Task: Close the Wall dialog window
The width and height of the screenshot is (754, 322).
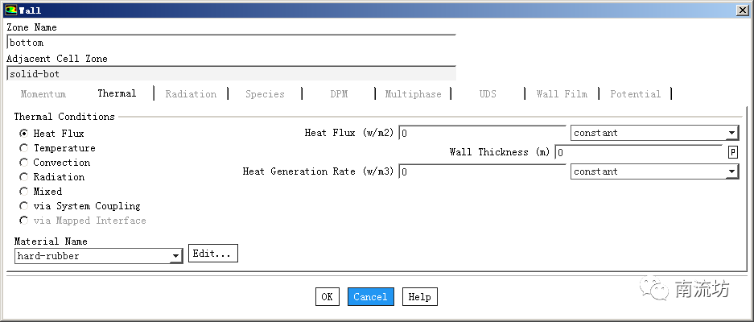Action: coord(742,10)
